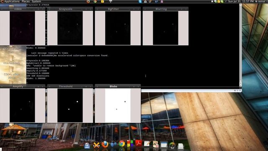The image size is (268, 151).
Task: Open the Places menu
Action: click(x=26, y=1)
